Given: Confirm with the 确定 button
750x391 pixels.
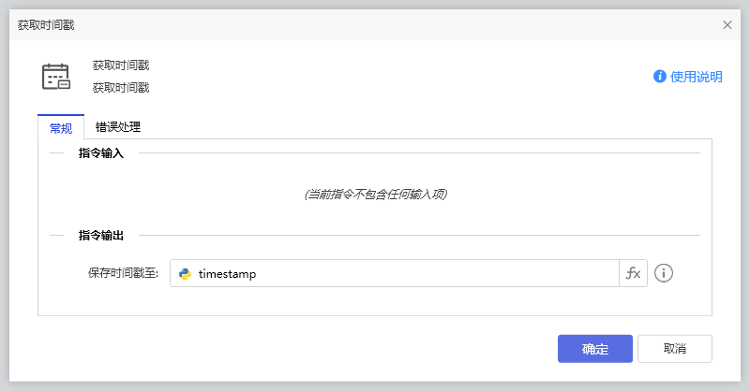Looking at the screenshot, I should [594, 349].
